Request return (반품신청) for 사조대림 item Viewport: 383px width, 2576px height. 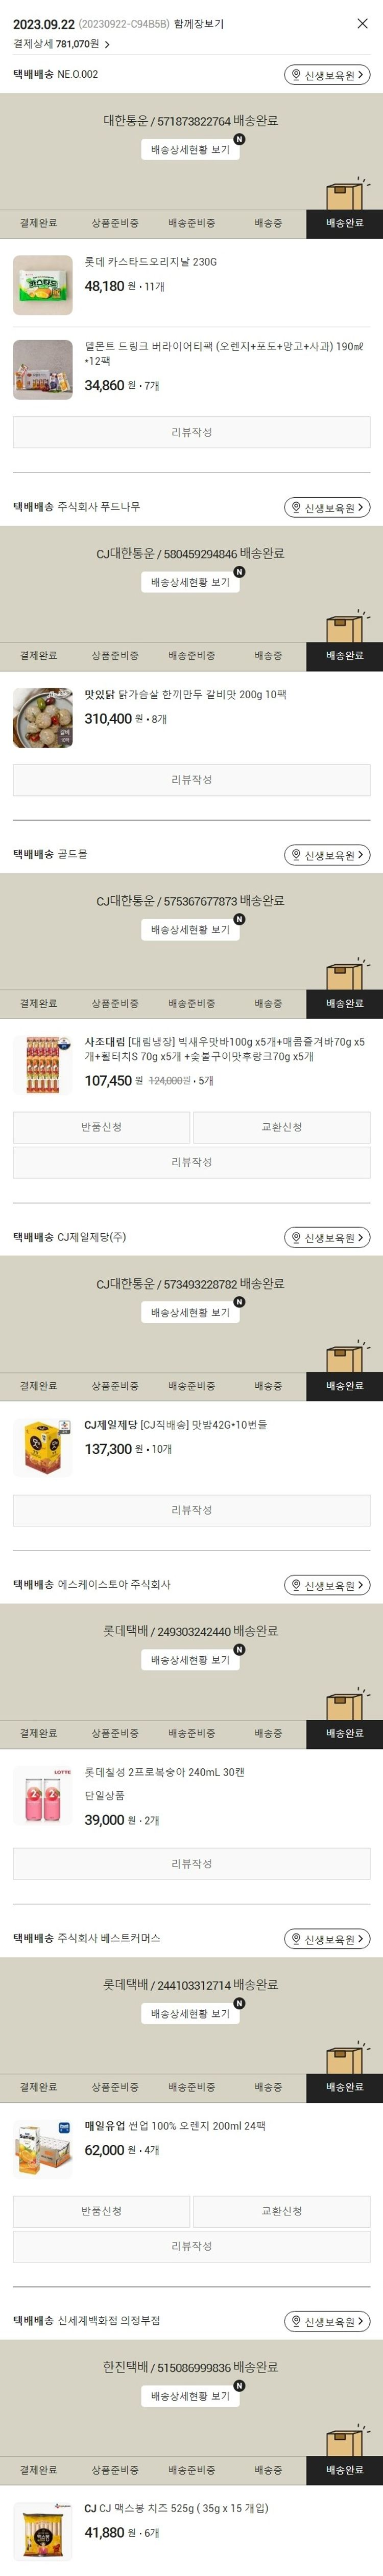(x=101, y=1127)
